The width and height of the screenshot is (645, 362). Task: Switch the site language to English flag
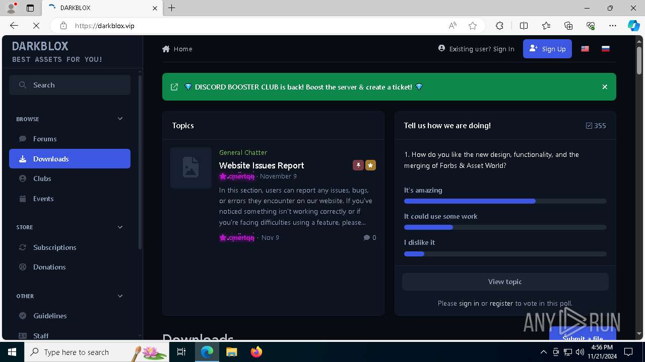point(585,49)
